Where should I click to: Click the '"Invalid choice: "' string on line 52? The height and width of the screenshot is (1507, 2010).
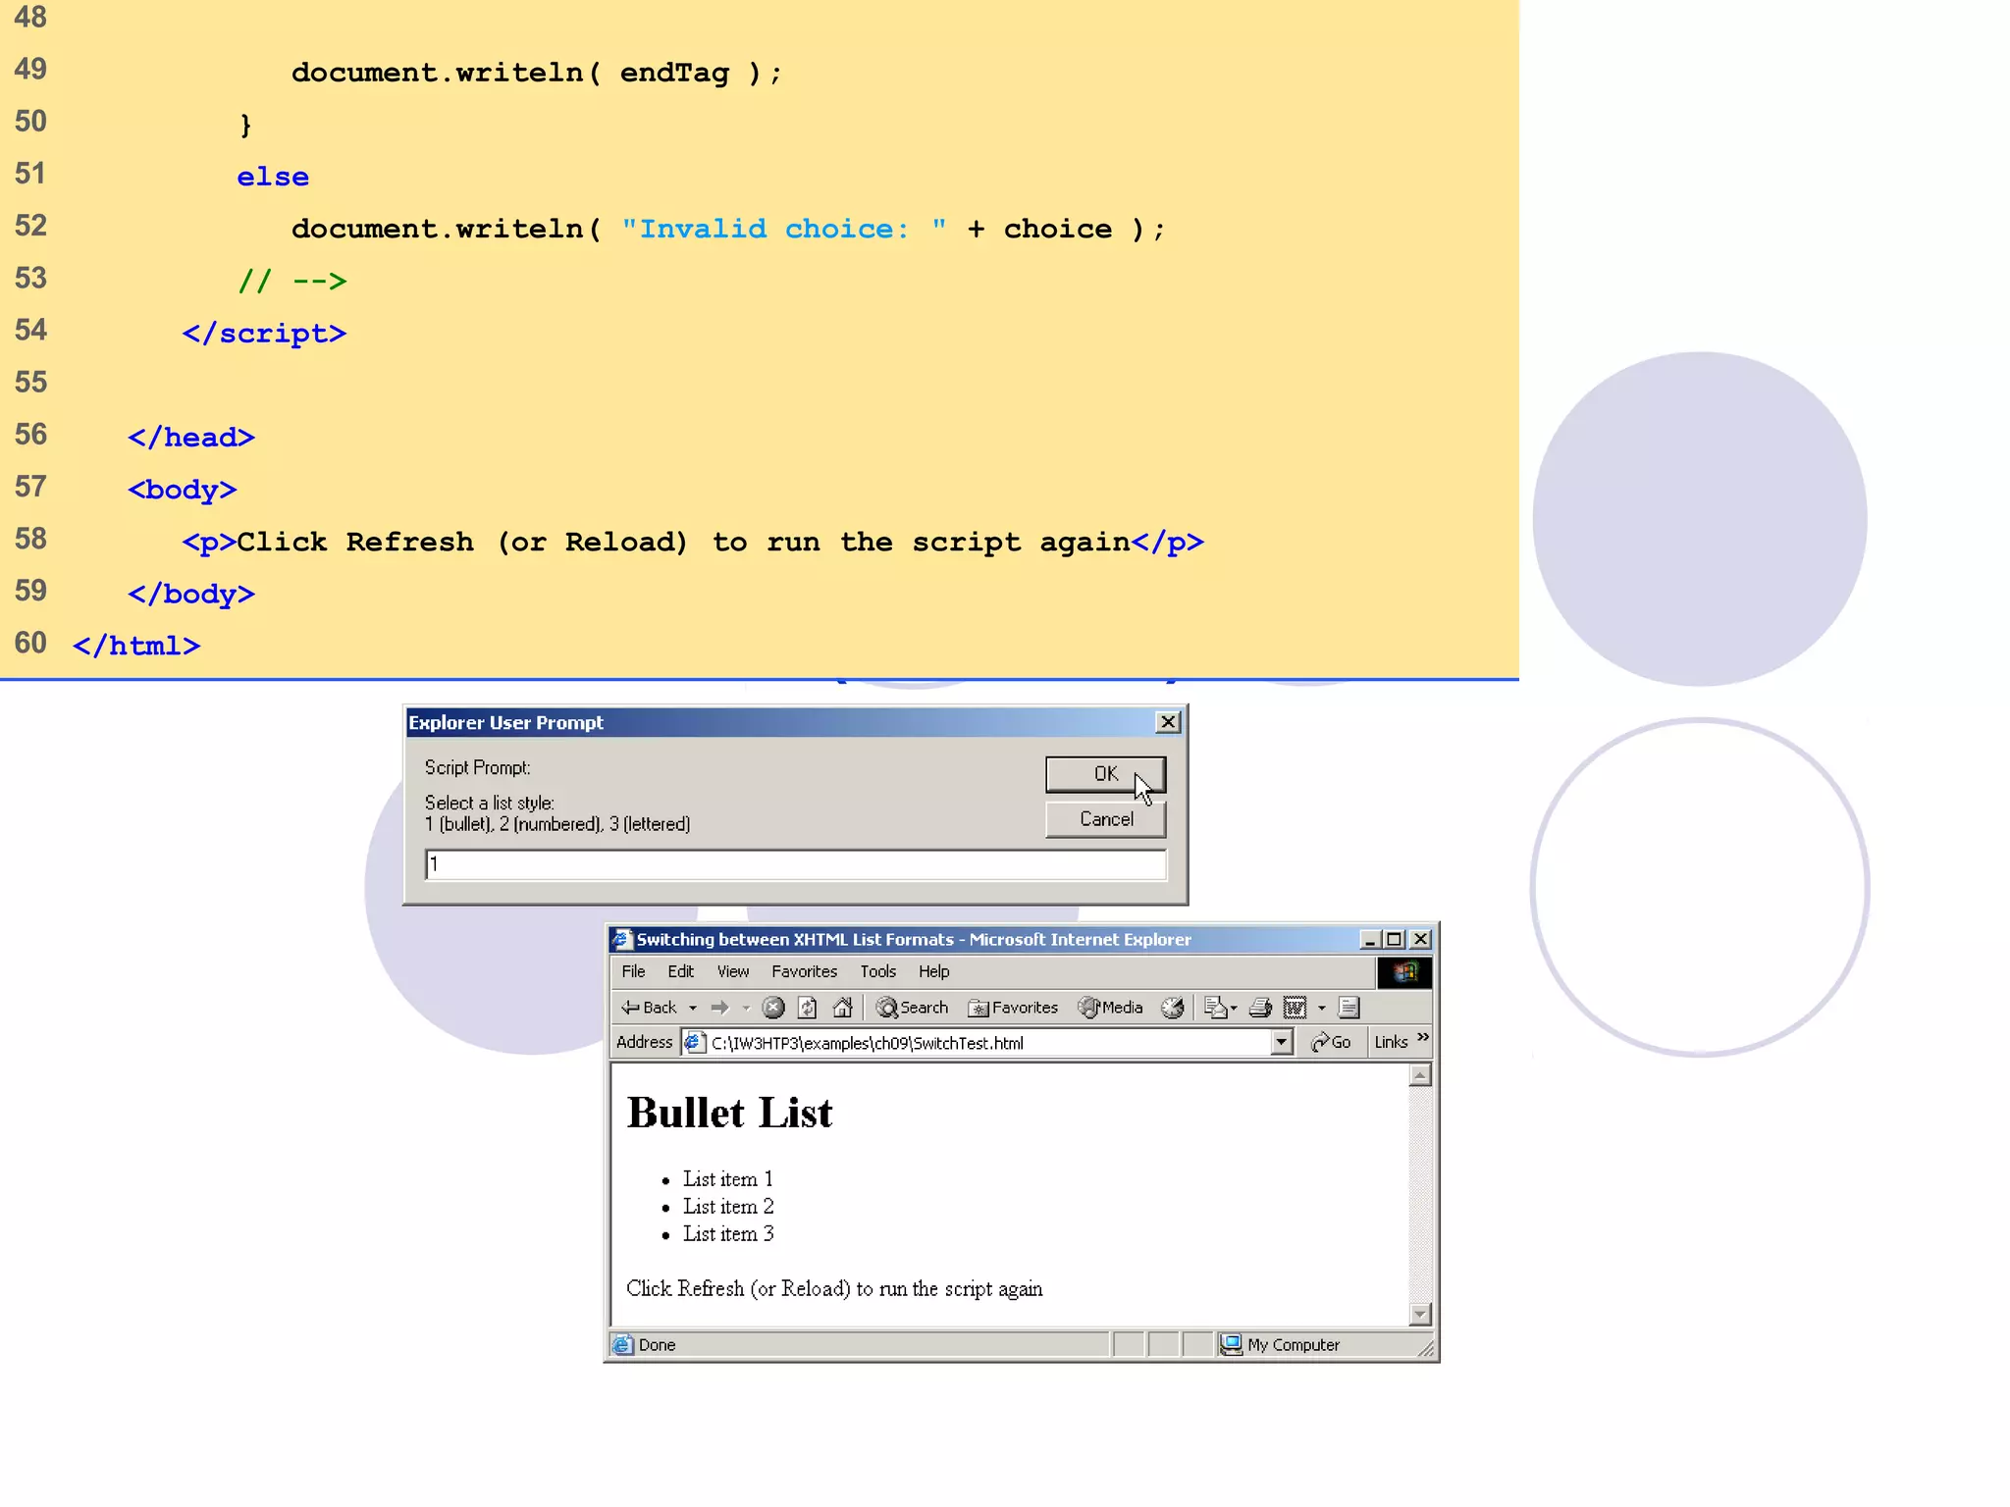click(x=784, y=230)
